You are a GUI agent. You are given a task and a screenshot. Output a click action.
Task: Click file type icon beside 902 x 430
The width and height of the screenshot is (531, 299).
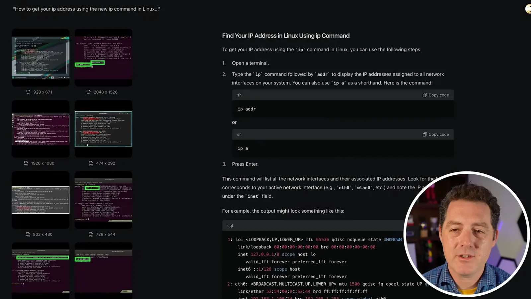[x=28, y=234]
